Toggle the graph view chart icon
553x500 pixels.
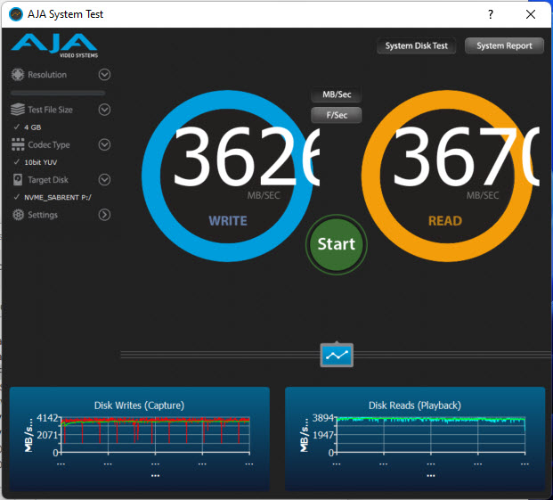337,355
